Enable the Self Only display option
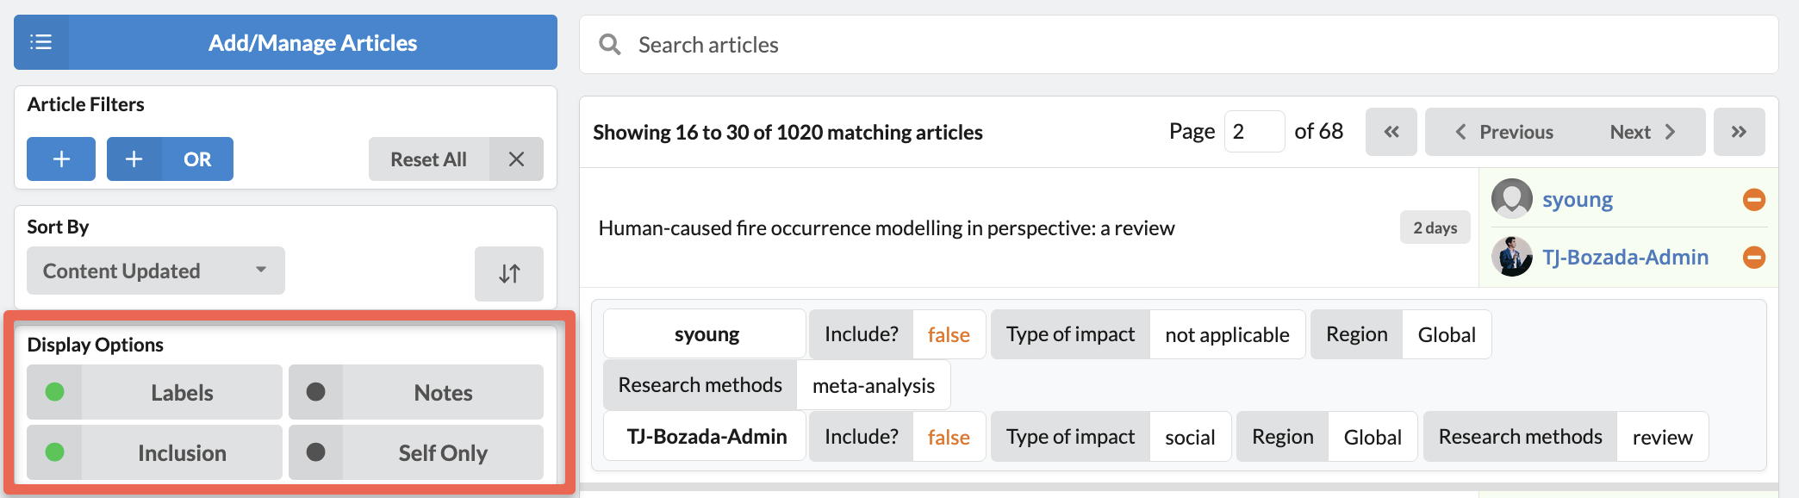 (x=416, y=452)
